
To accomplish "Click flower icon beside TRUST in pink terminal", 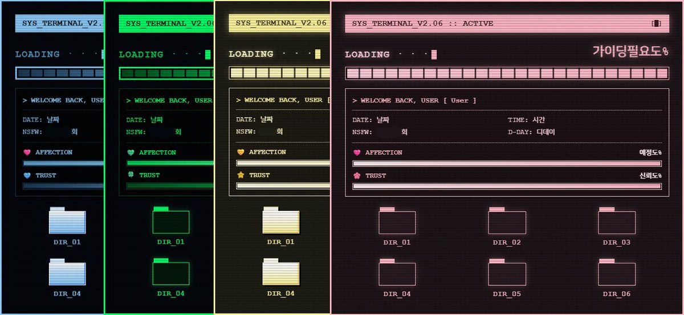I will [357, 175].
